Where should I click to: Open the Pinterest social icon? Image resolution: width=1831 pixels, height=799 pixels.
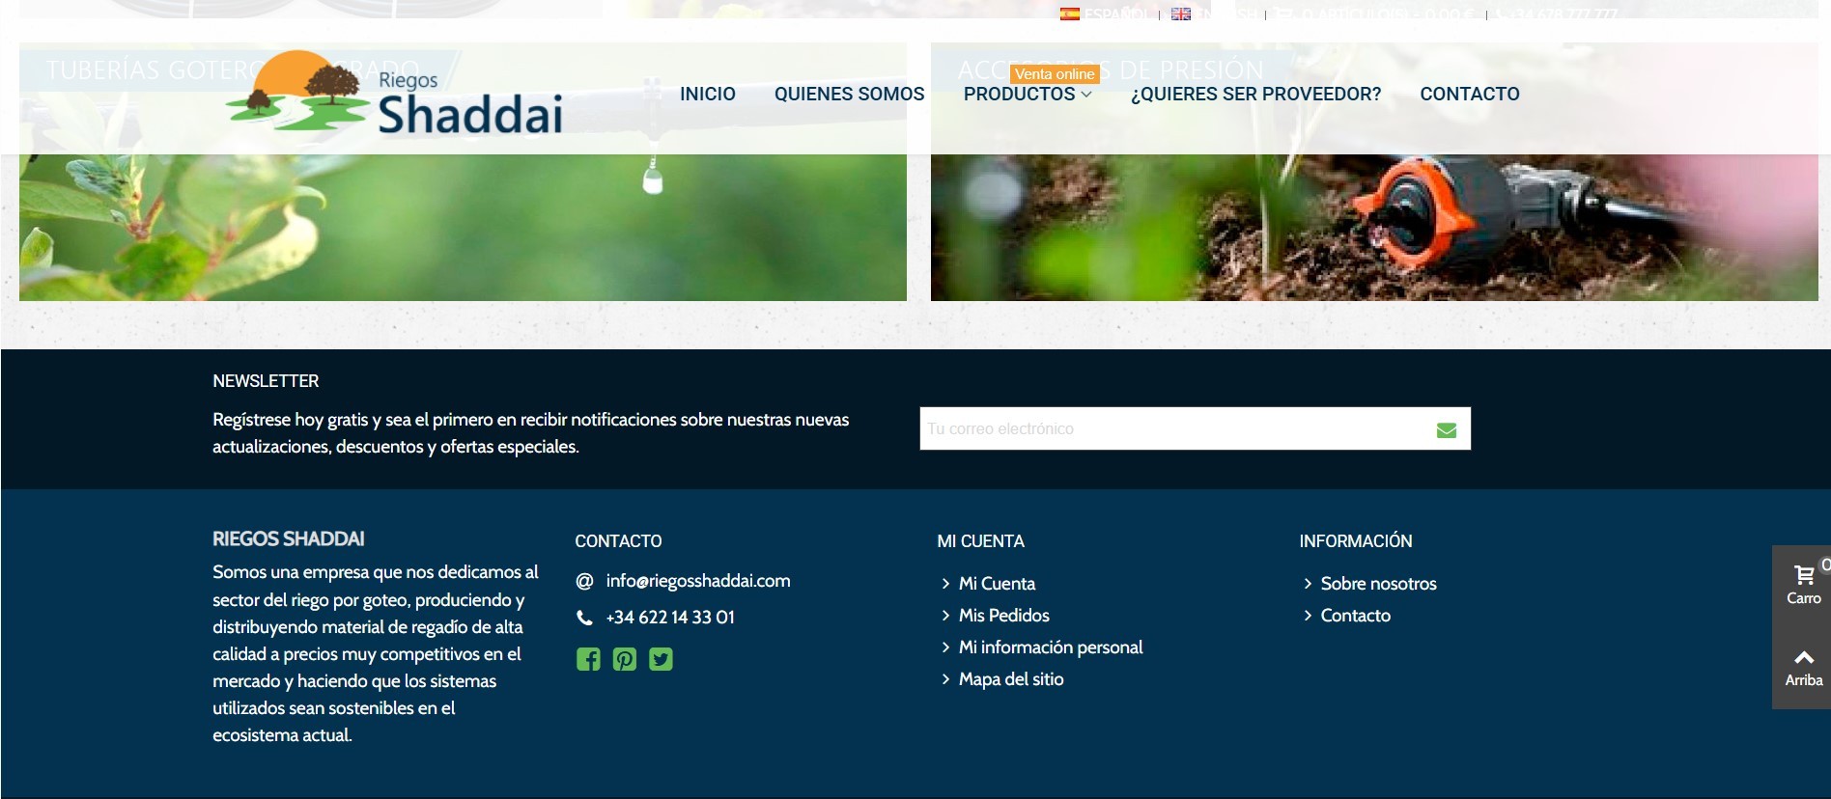625,659
